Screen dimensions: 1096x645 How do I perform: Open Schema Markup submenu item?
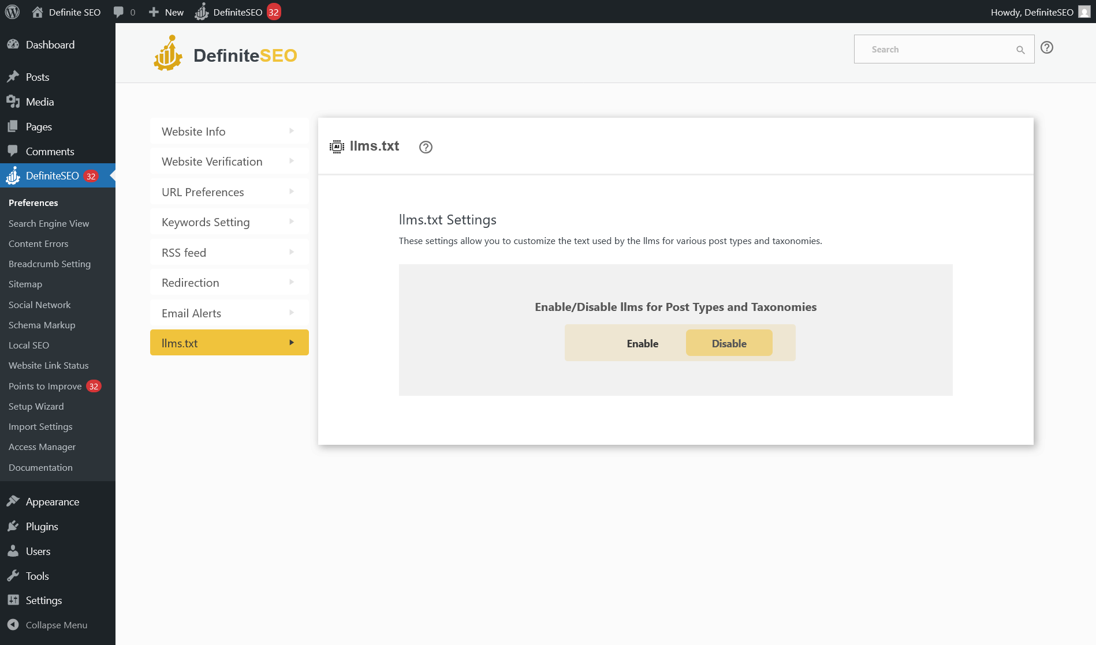tap(42, 325)
